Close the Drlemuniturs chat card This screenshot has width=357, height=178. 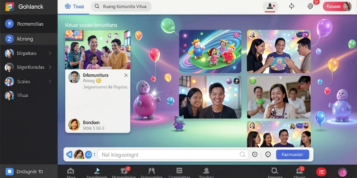coord(126,75)
